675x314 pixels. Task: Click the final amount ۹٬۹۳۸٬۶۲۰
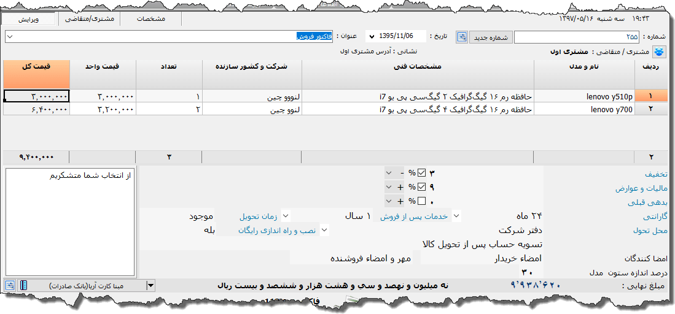pos(536,285)
